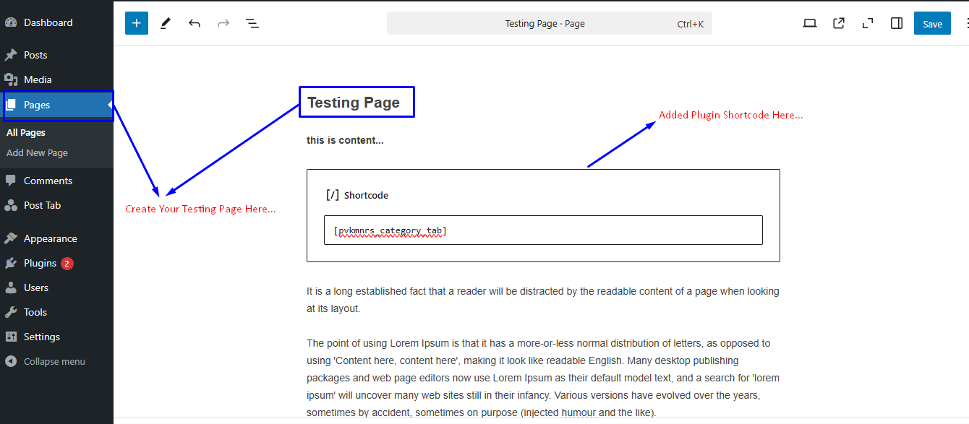Open the All Pages submenu link
This screenshot has width=969, height=424.
coord(26,132)
